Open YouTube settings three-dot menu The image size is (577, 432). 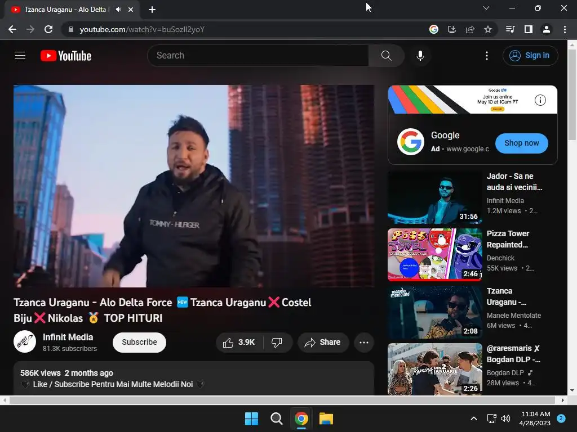click(486, 56)
